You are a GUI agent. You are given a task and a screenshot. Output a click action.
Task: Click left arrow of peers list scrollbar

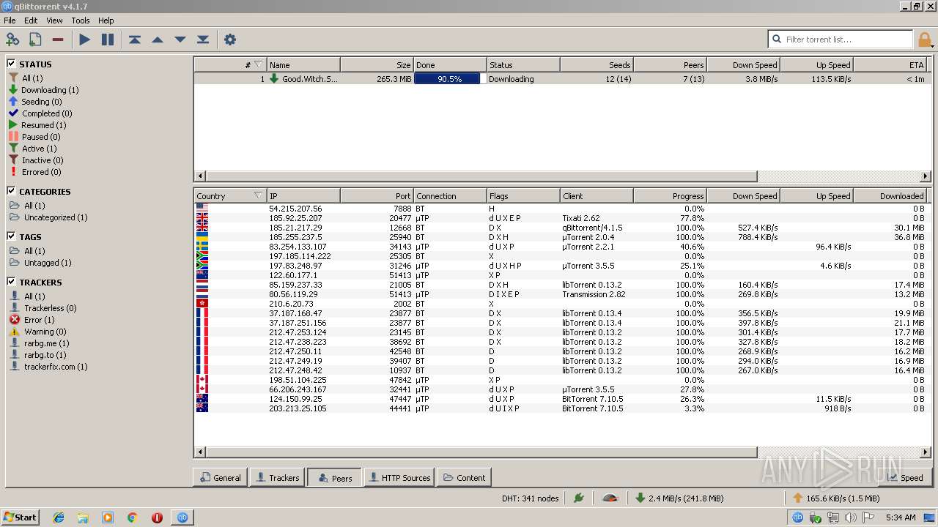[x=199, y=452]
